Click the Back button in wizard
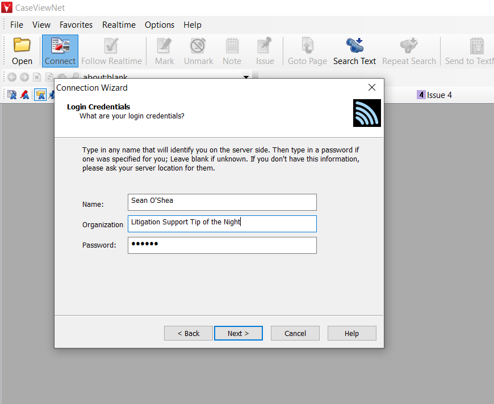494x404 pixels. pyautogui.click(x=189, y=333)
